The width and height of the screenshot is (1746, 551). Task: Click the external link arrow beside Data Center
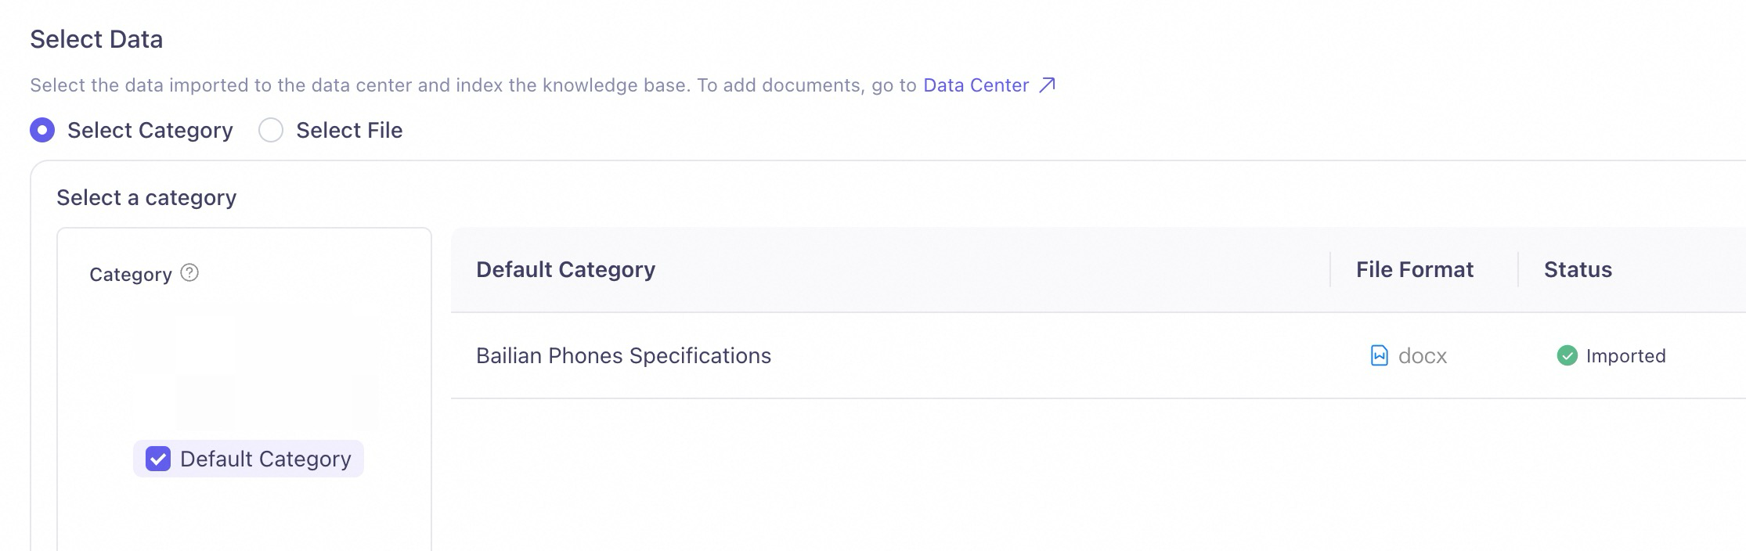click(1047, 85)
